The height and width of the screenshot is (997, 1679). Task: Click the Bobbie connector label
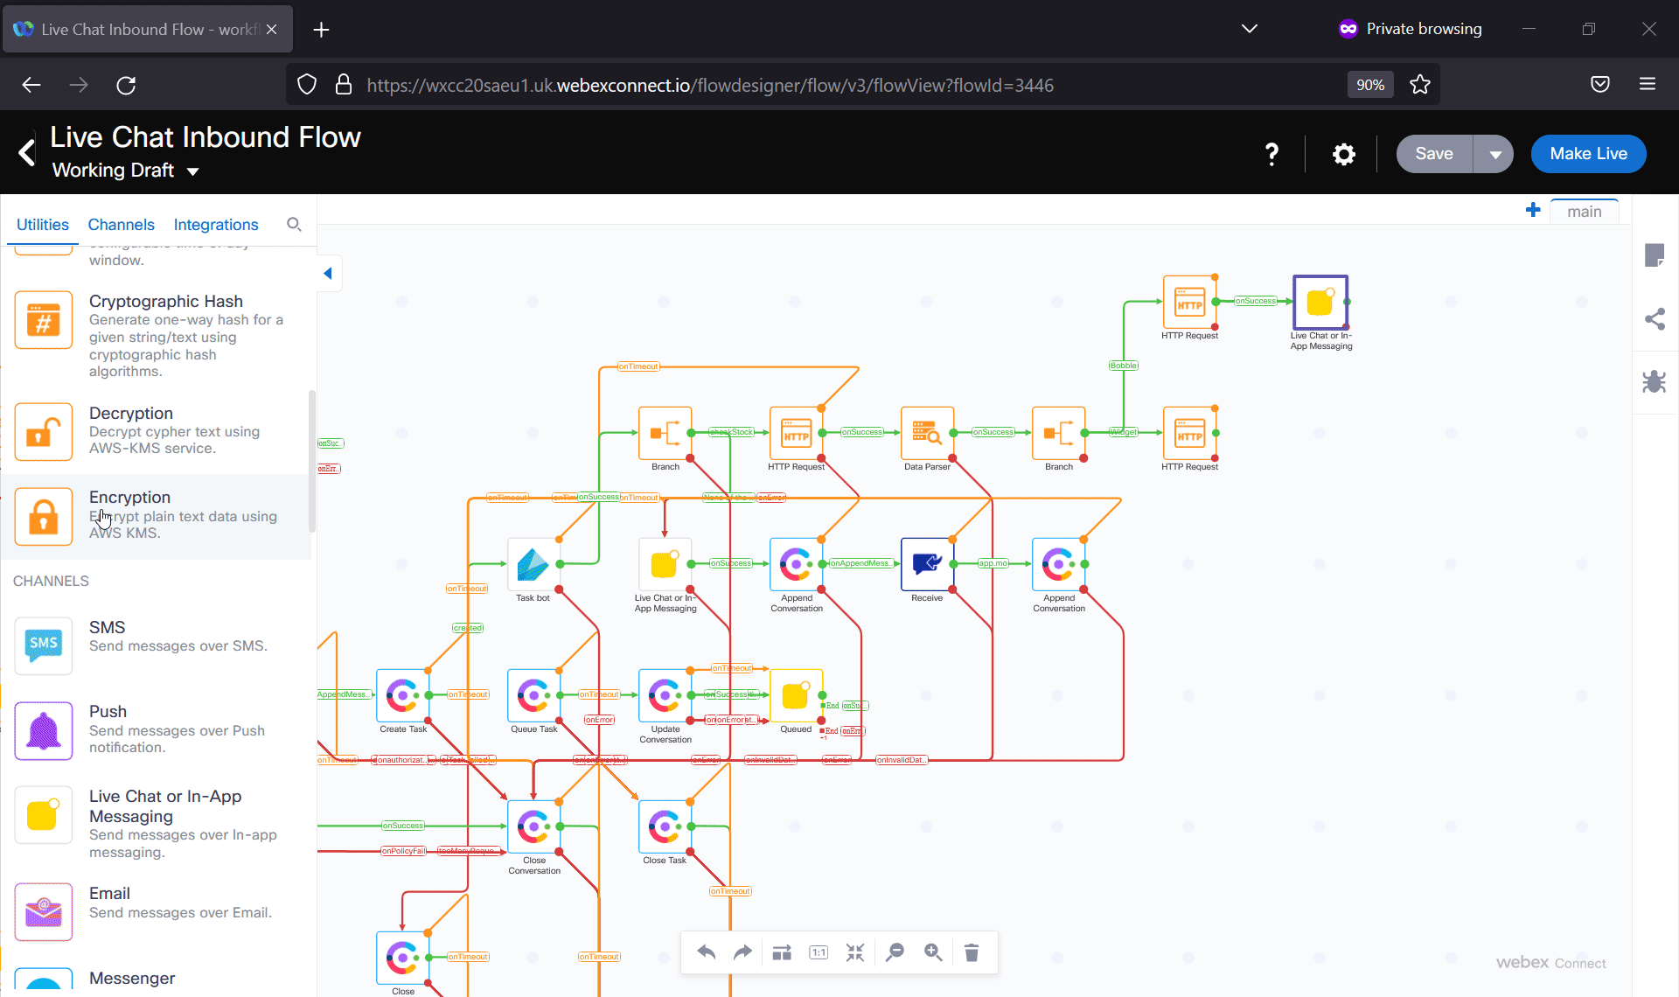[1124, 366]
